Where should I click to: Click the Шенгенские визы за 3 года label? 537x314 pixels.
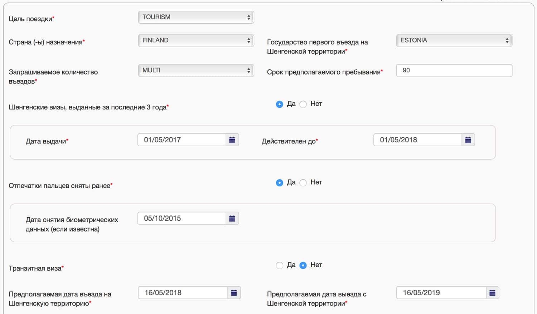pos(89,107)
